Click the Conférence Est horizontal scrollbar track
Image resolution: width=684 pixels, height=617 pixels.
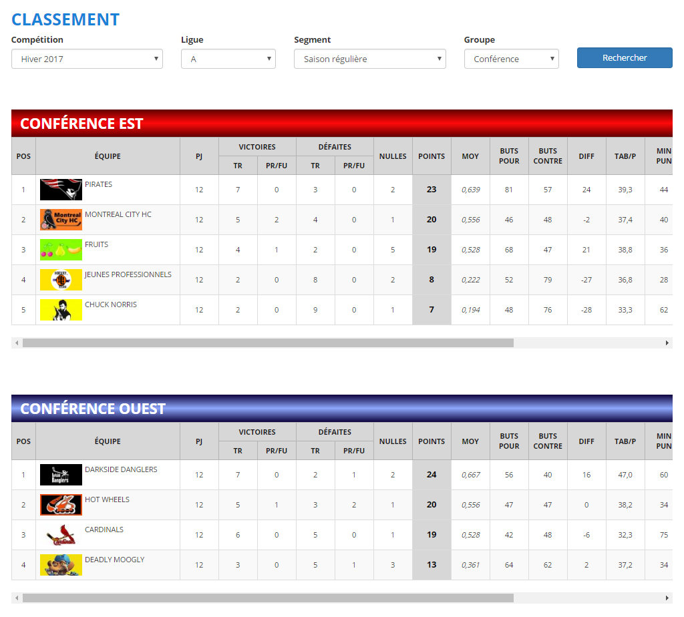pos(588,343)
